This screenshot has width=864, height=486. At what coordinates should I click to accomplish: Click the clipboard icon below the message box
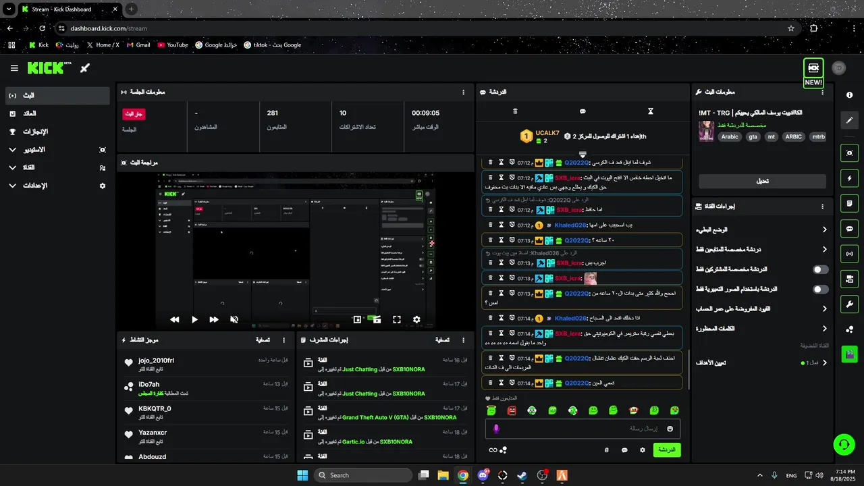click(606, 450)
